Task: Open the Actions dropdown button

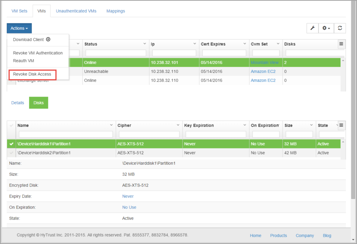Action: (19, 28)
